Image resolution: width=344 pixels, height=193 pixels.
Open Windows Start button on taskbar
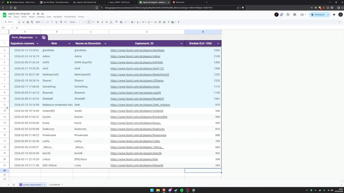pyautogui.click(x=152, y=190)
